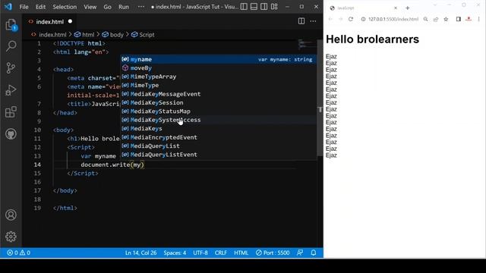Change language mode via HTML status item
Screen dimensions: 486x273
[241, 253]
